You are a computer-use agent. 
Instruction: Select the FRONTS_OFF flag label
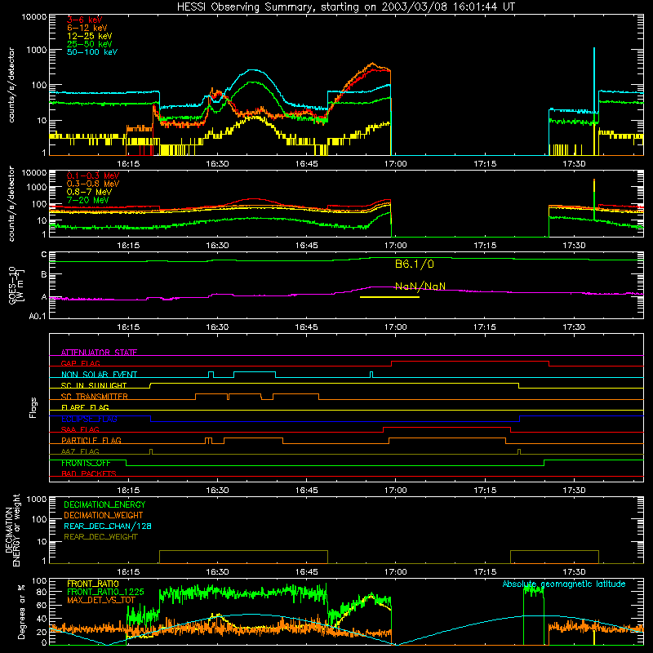click(86, 463)
